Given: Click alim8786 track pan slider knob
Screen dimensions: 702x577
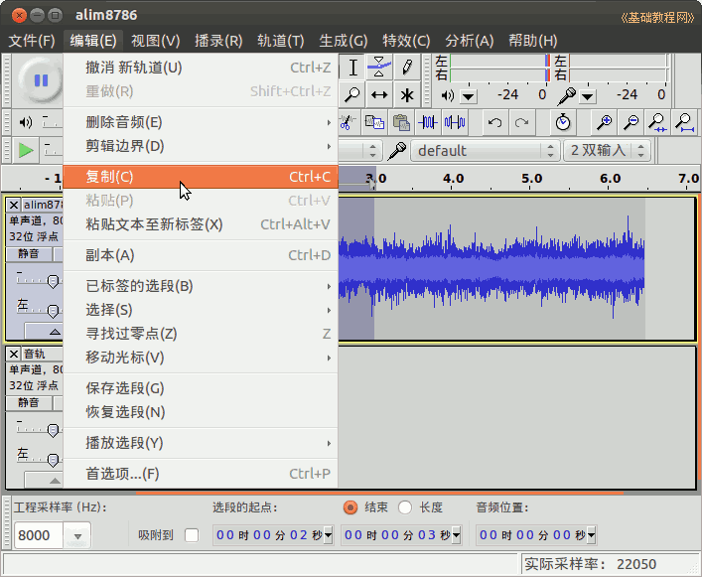Looking at the screenshot, I should (53, 311).
